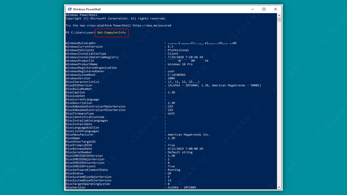This screenshot has height=195, width=347.
Task: Click the BiosName label
Action: point(72,138)
